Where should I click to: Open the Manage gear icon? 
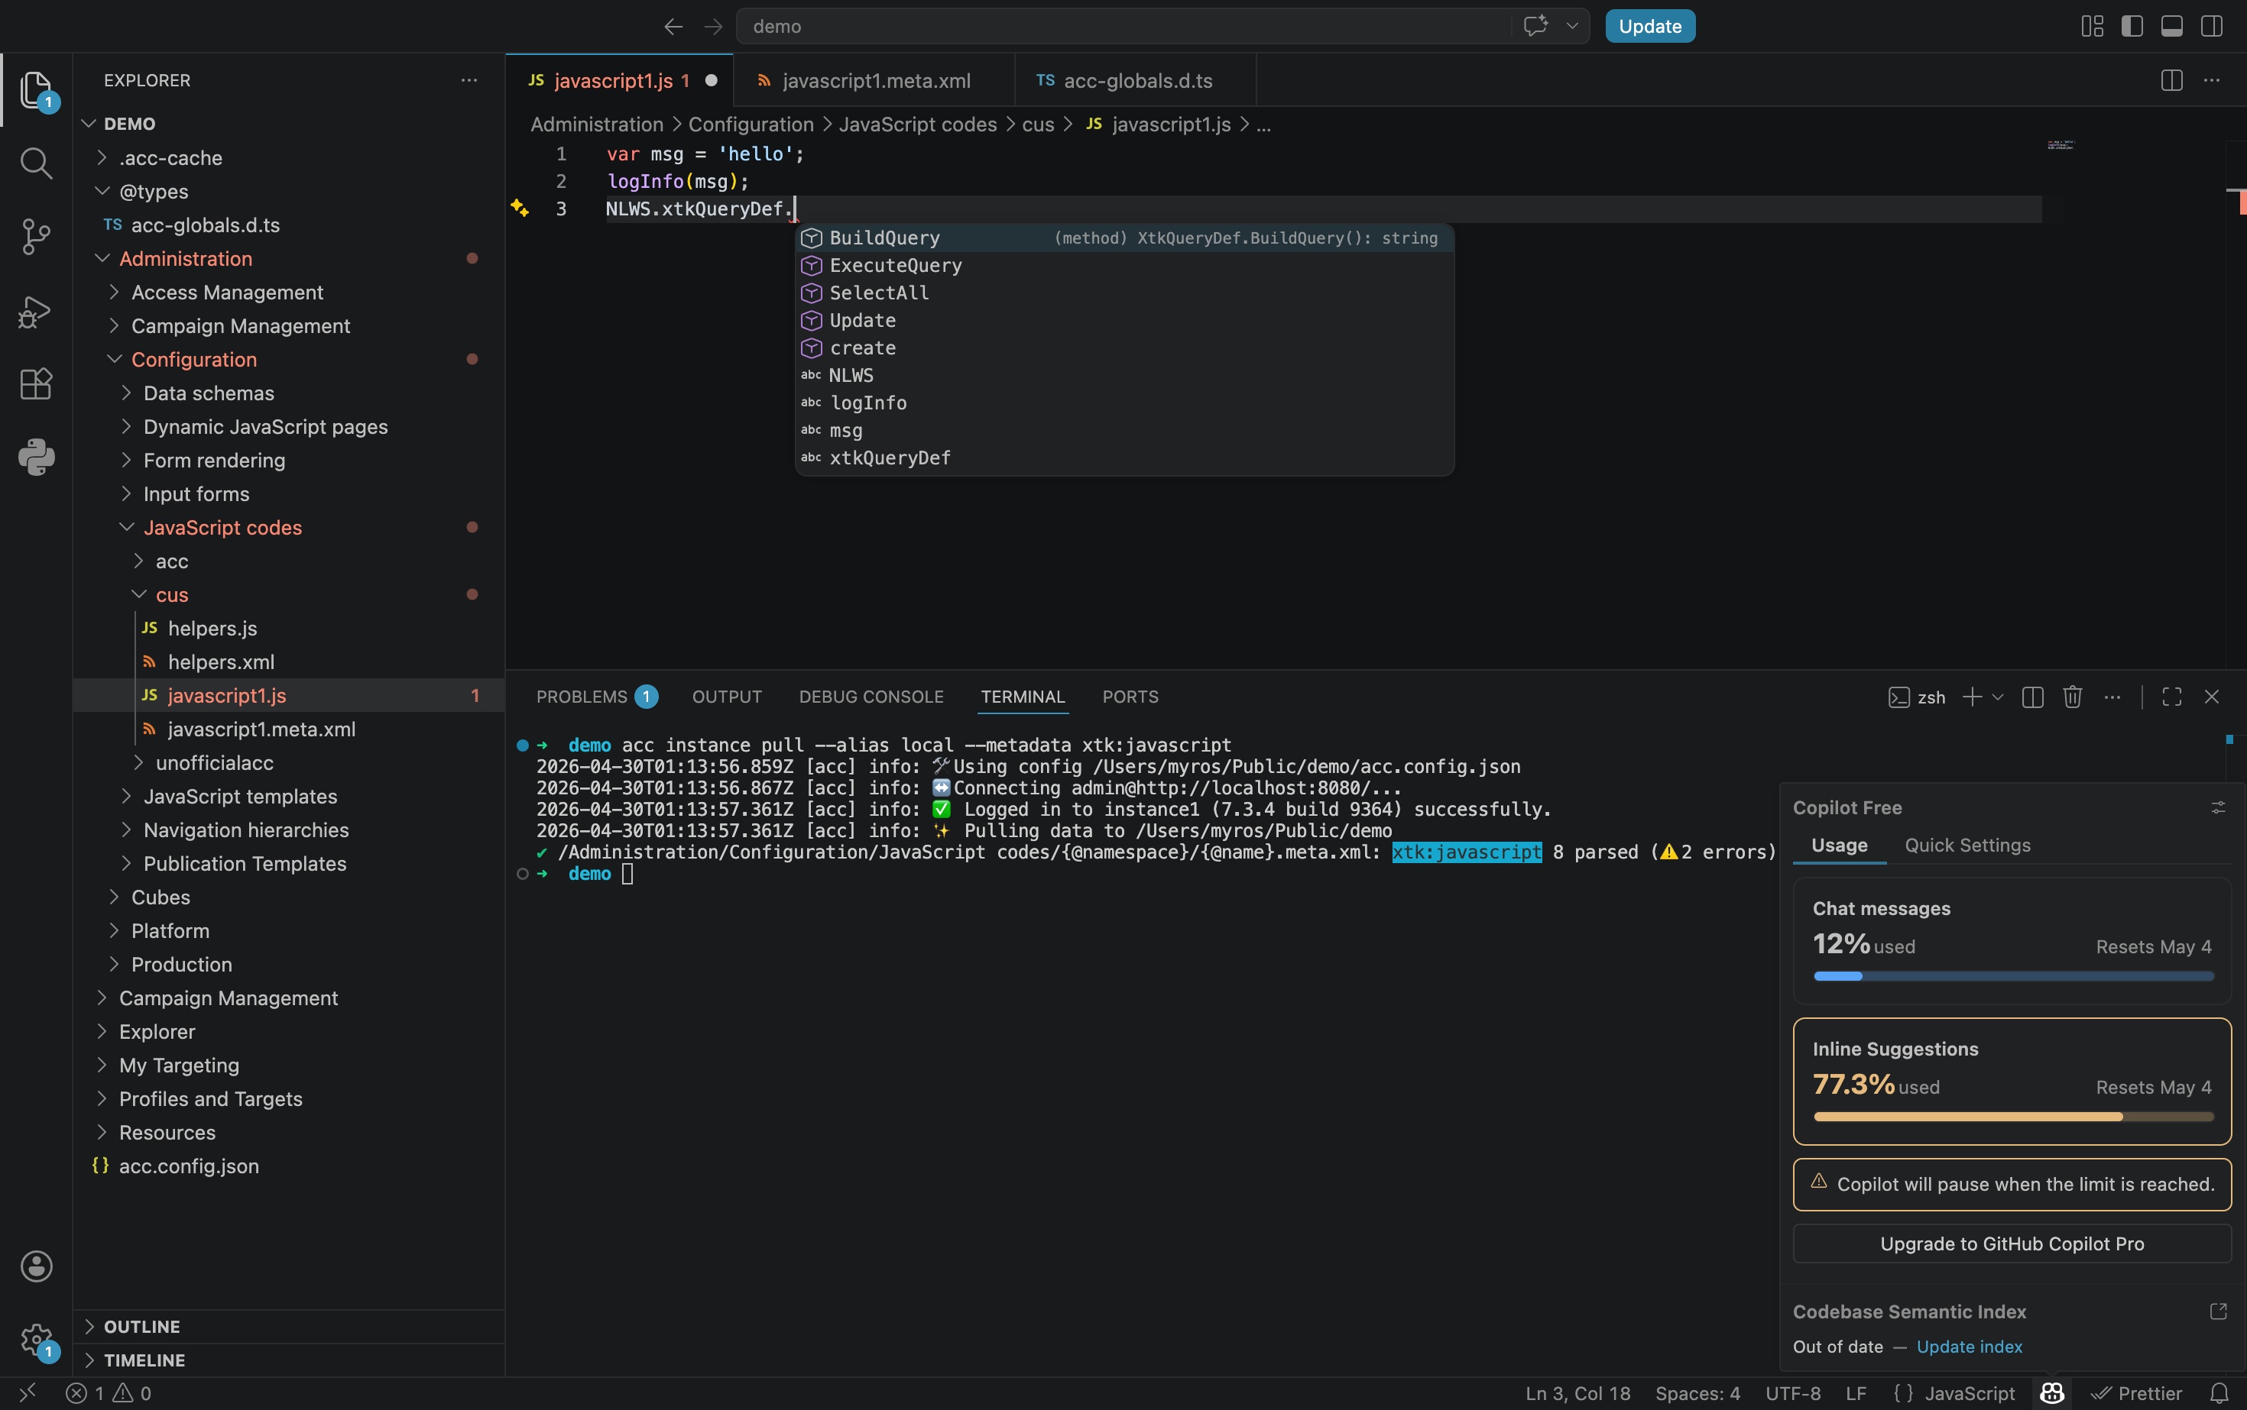point(37,1340)
